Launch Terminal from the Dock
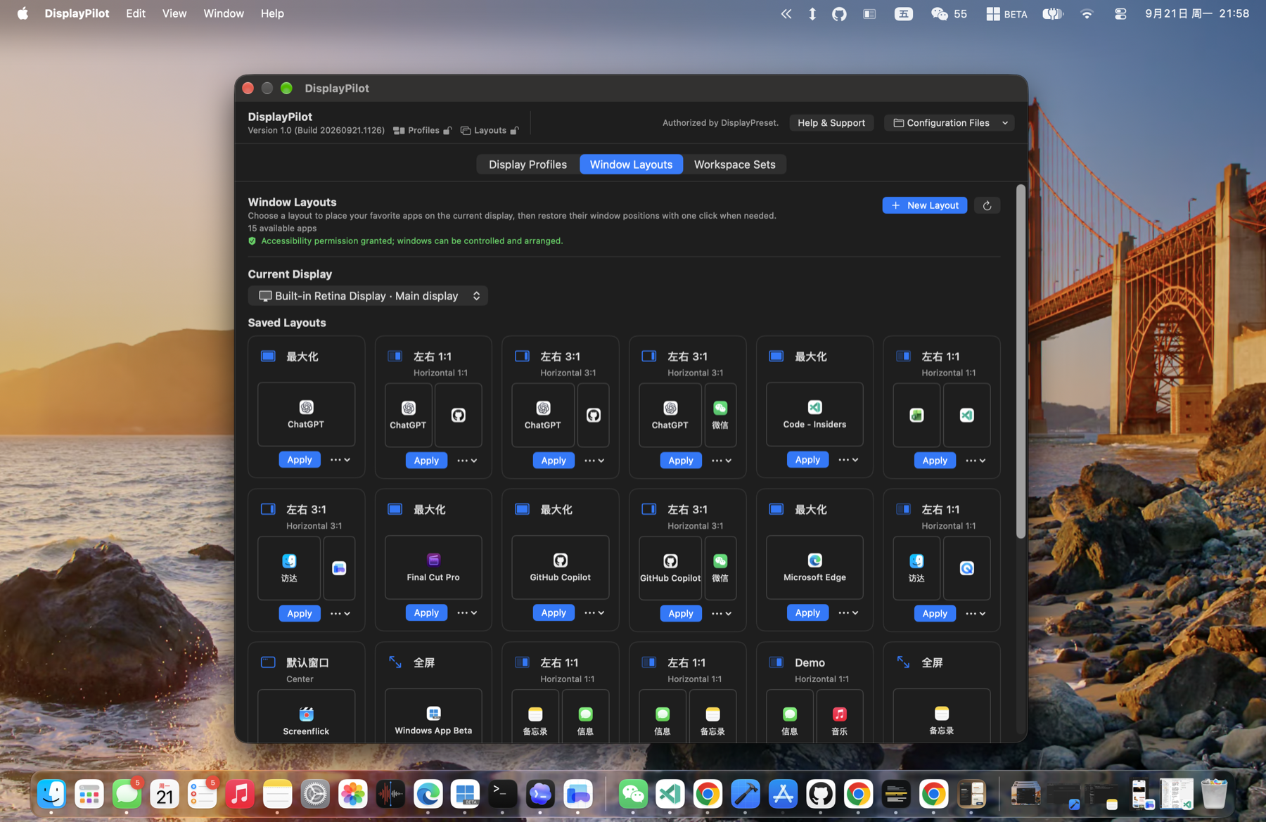This screenshot has height=822, width=1266. tap(502, 795)
